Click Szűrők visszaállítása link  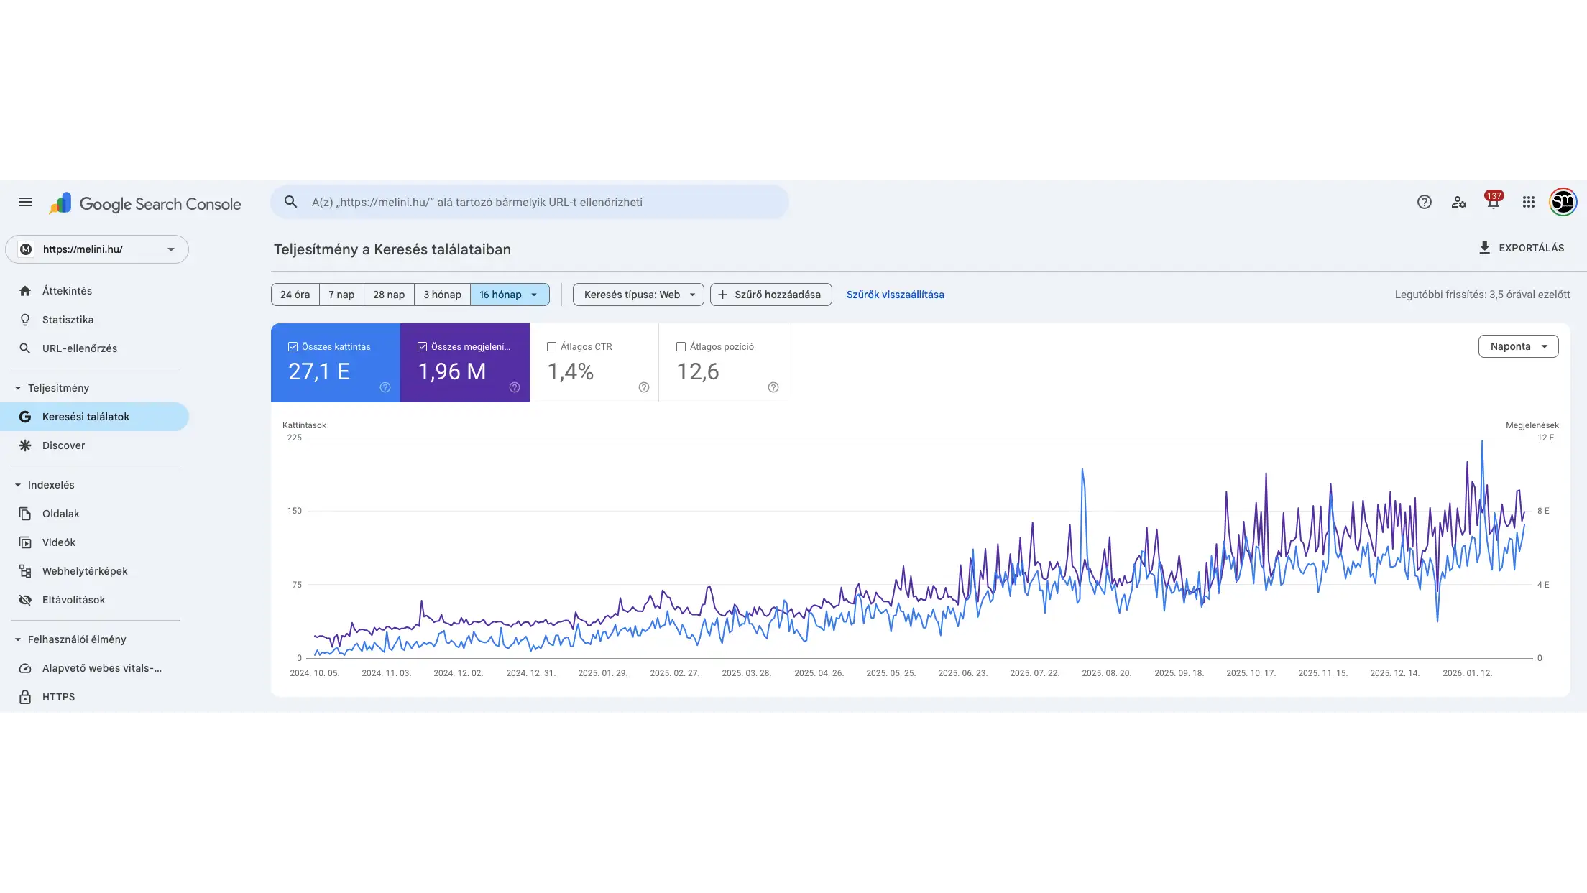tap(895, 295)
